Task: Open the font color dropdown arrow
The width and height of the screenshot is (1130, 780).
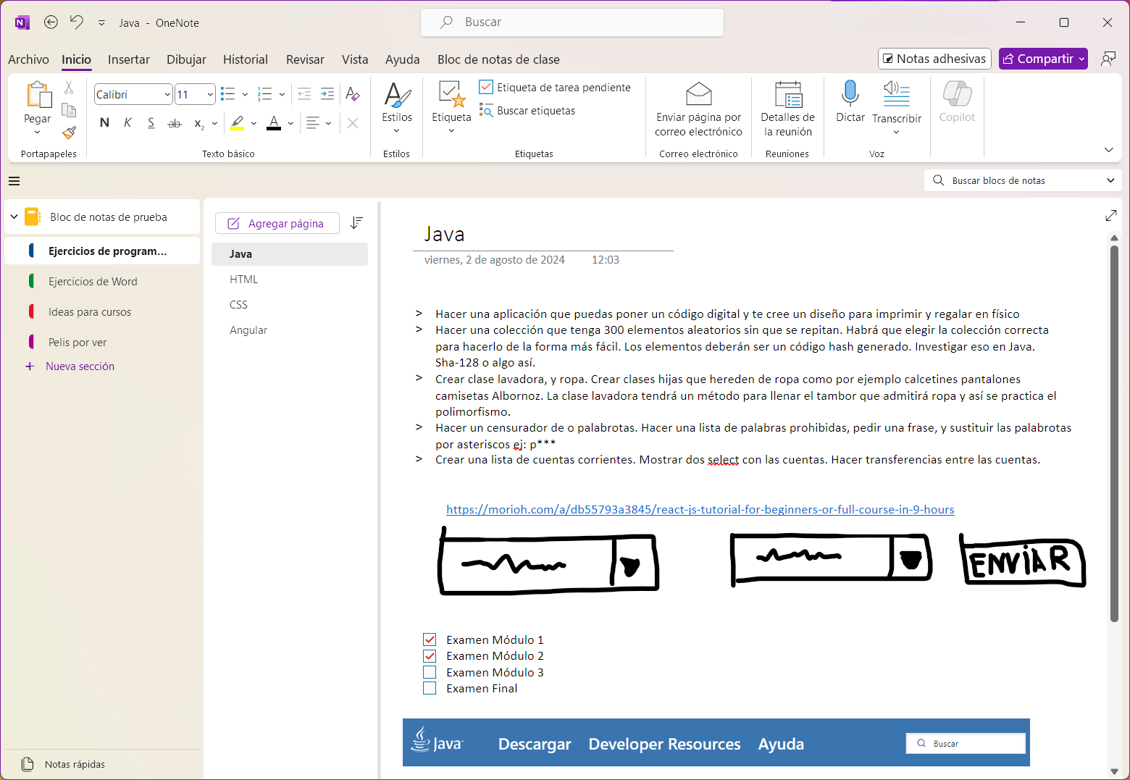Action: (x=290, y=123)
